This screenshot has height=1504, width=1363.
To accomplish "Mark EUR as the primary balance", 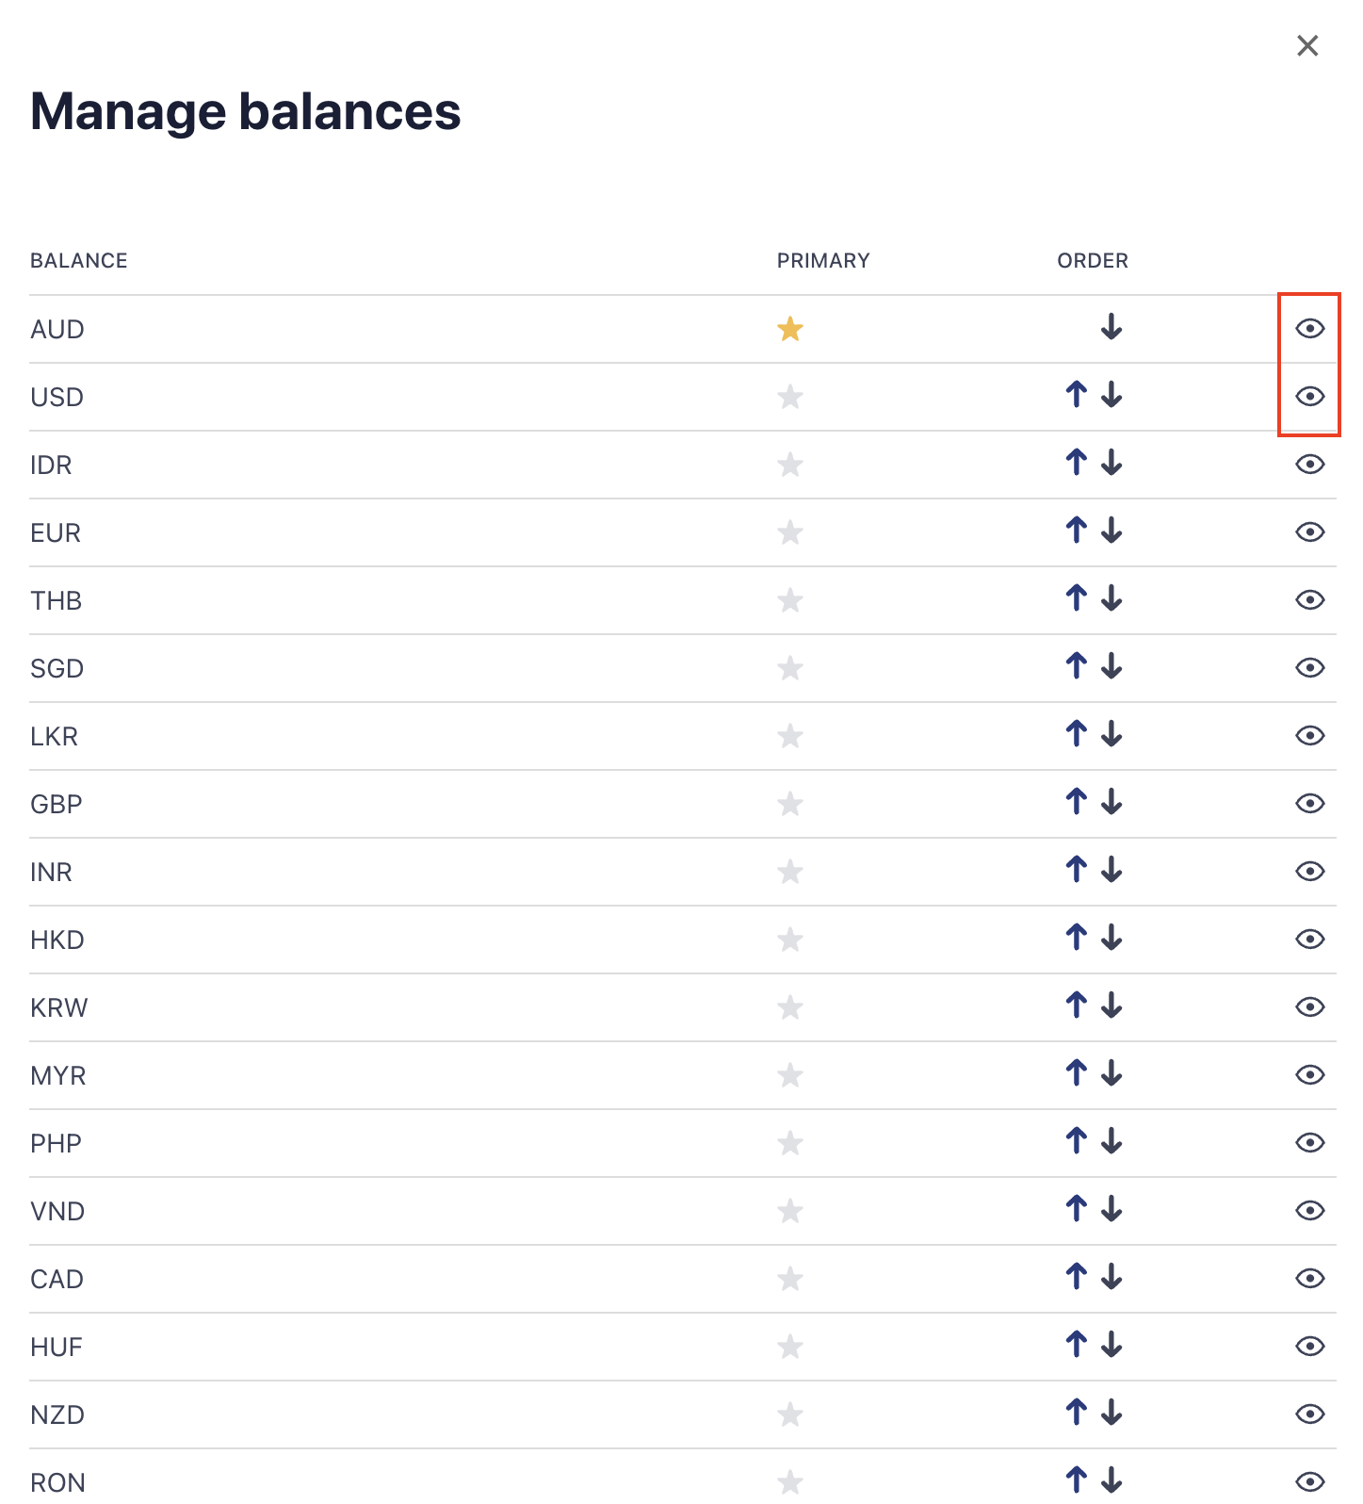I will point(789,532).
